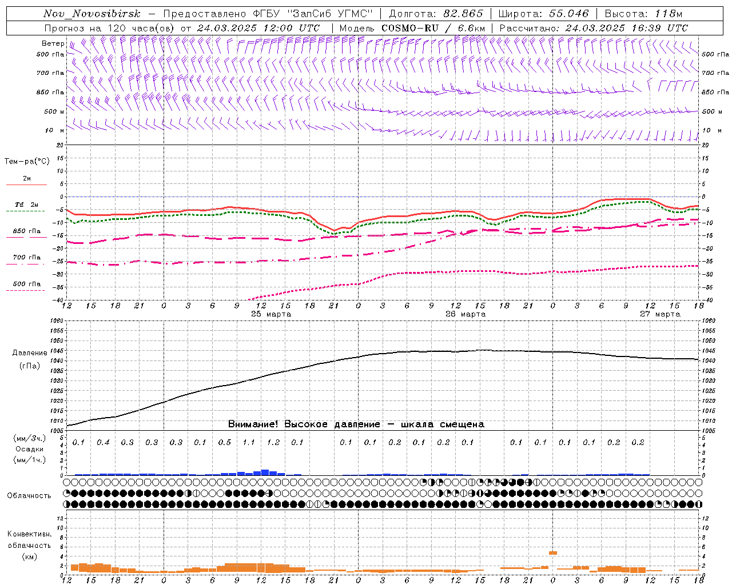732x585 pixels.
Task: Click the warning Внимание! Высокое давление
Action: [x=304, y=424]
